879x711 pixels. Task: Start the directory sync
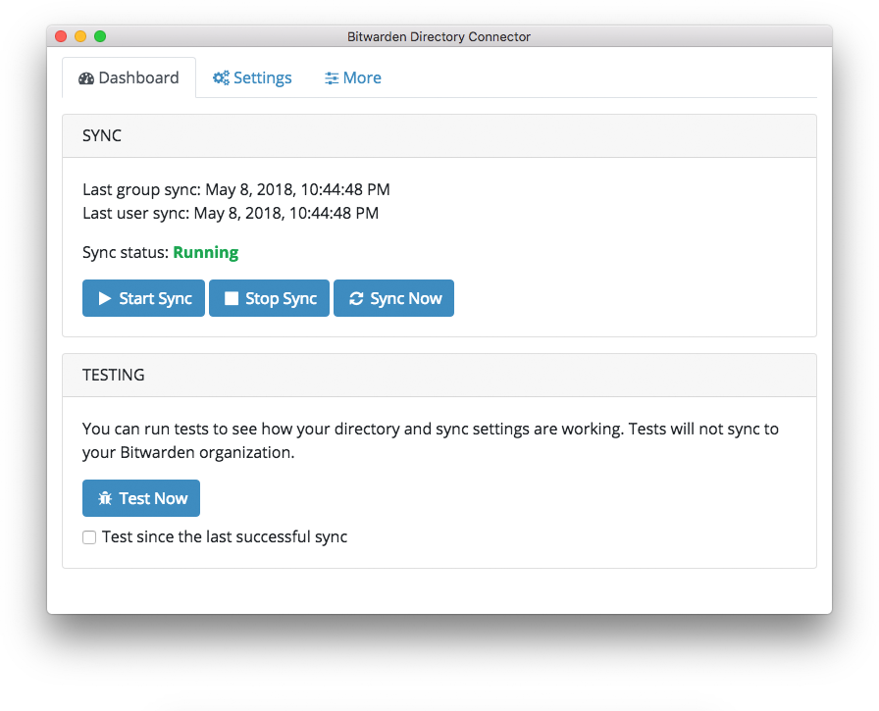click(x=143, y=297)
